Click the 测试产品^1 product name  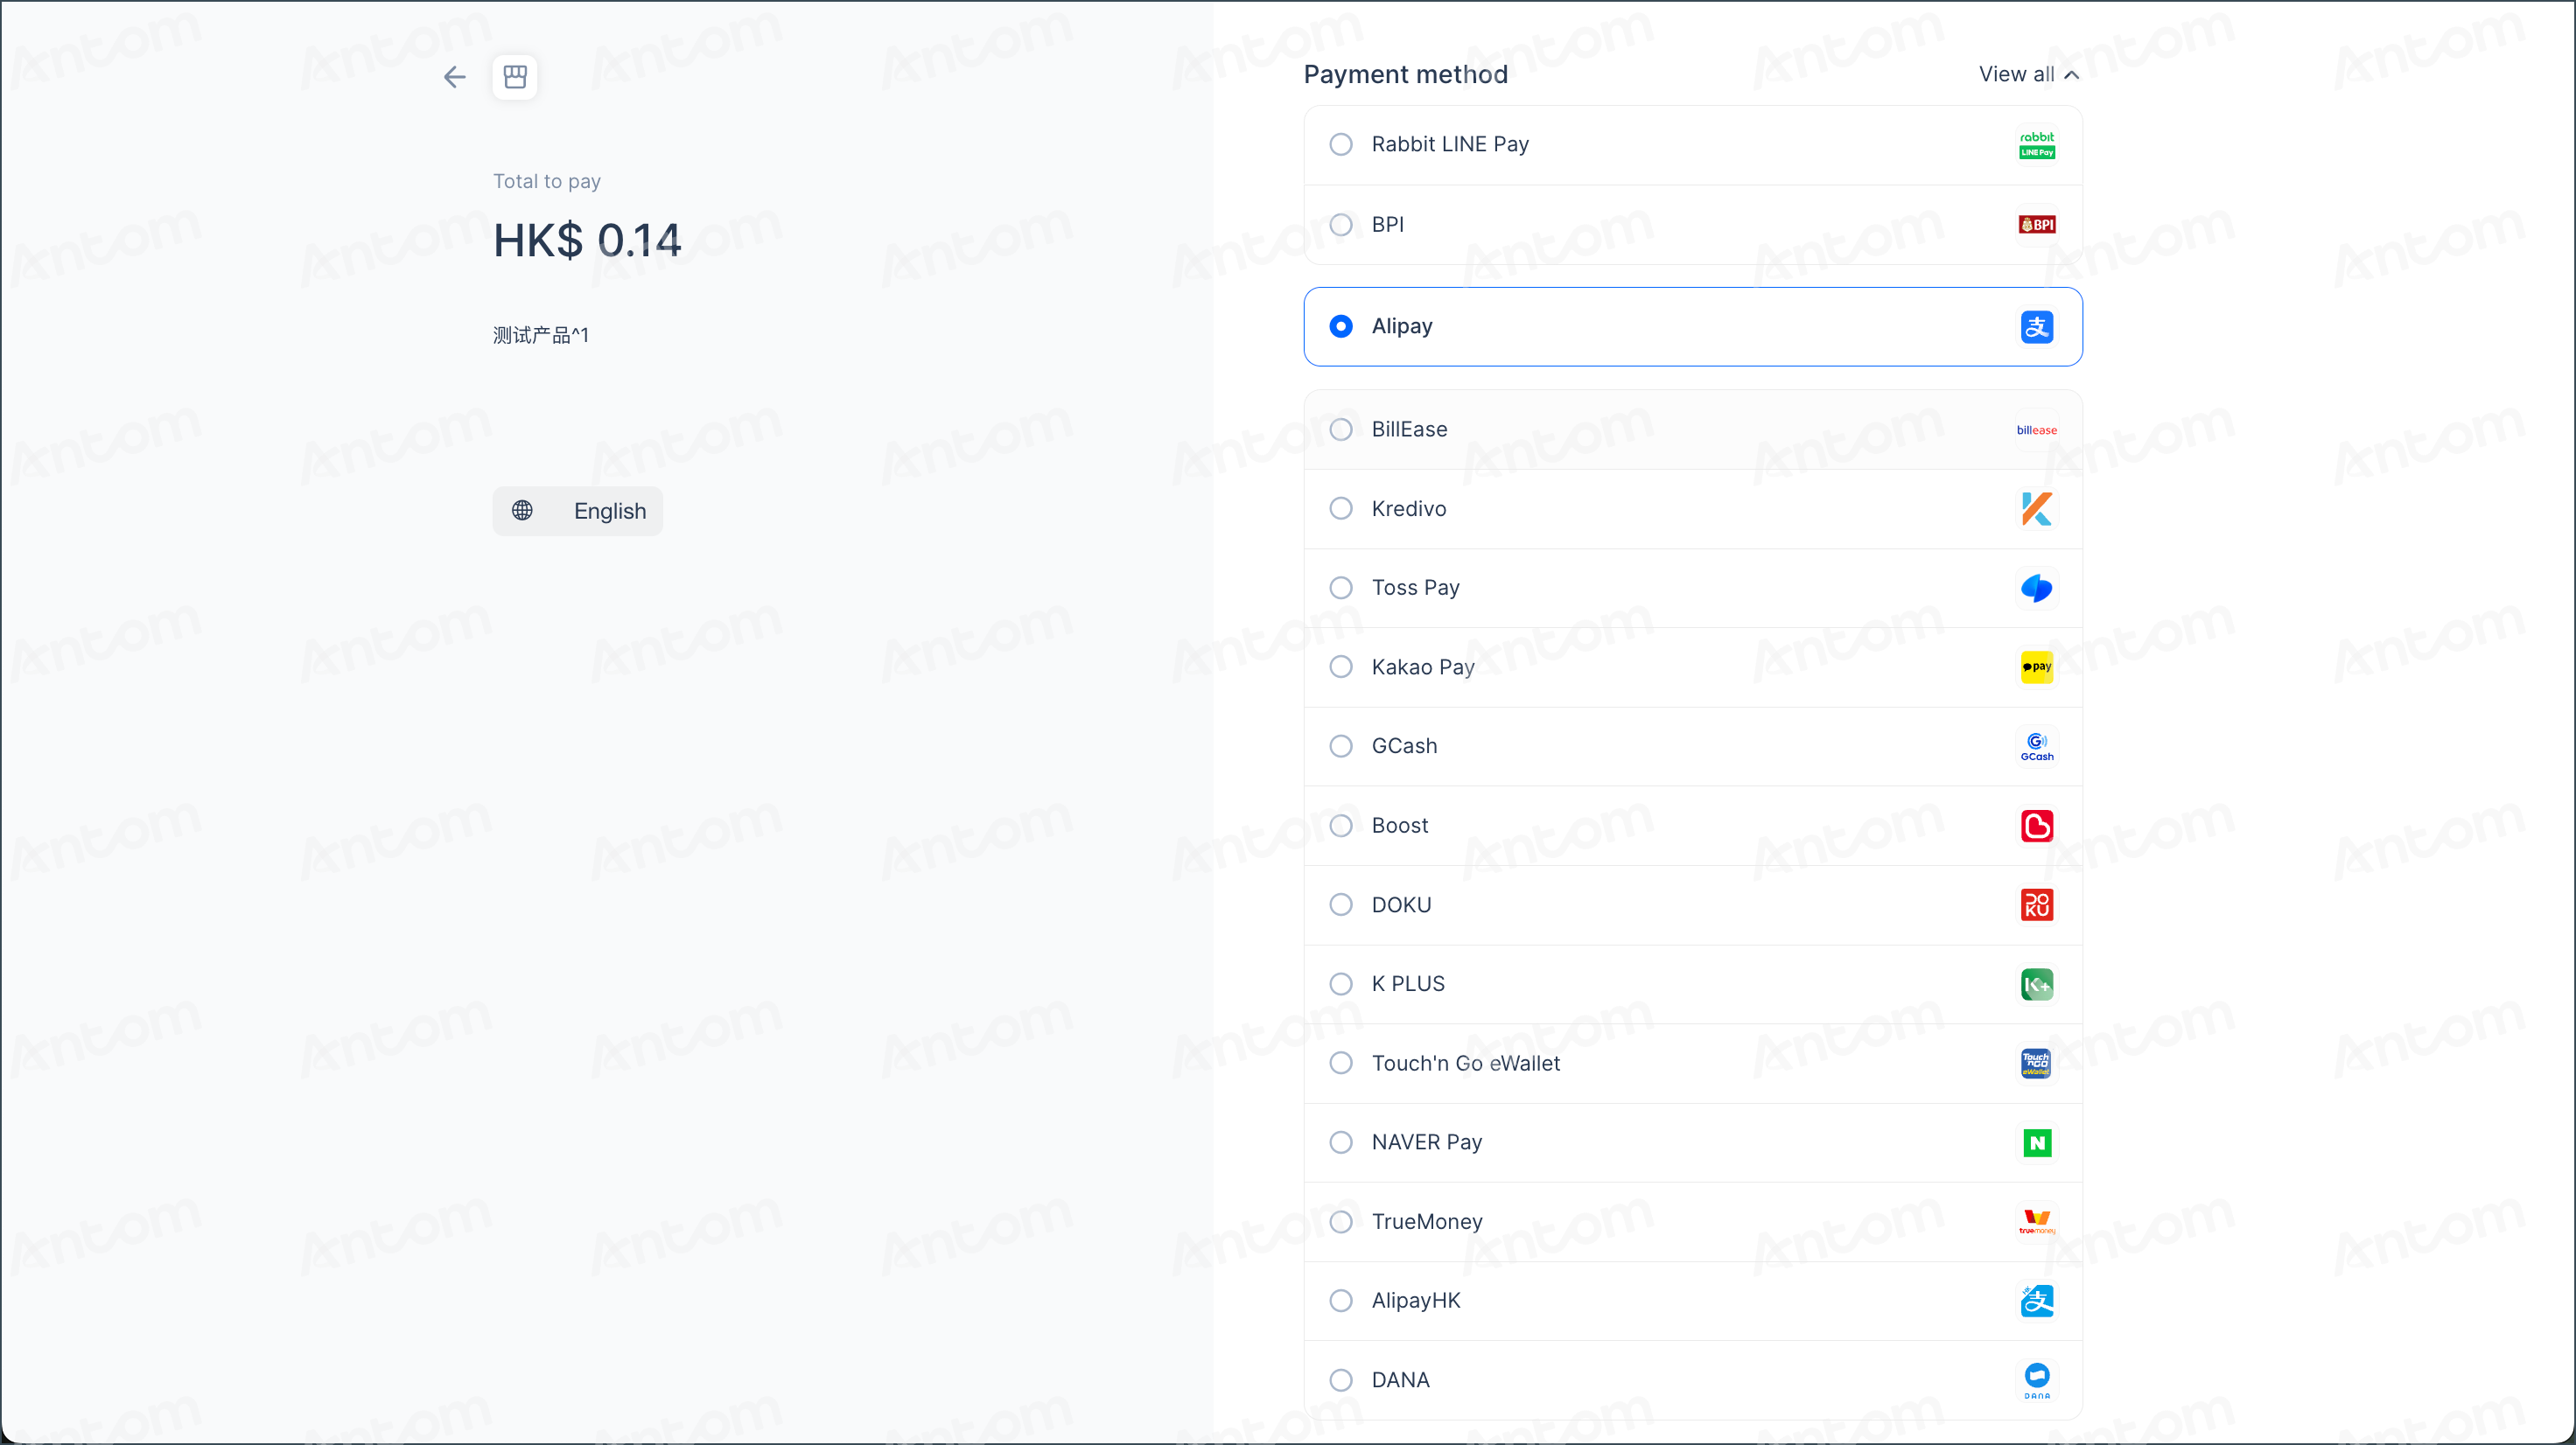coord(541,335)
